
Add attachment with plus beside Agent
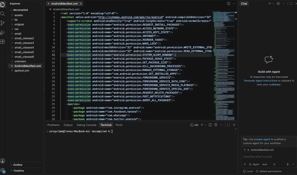coord(245,164)
